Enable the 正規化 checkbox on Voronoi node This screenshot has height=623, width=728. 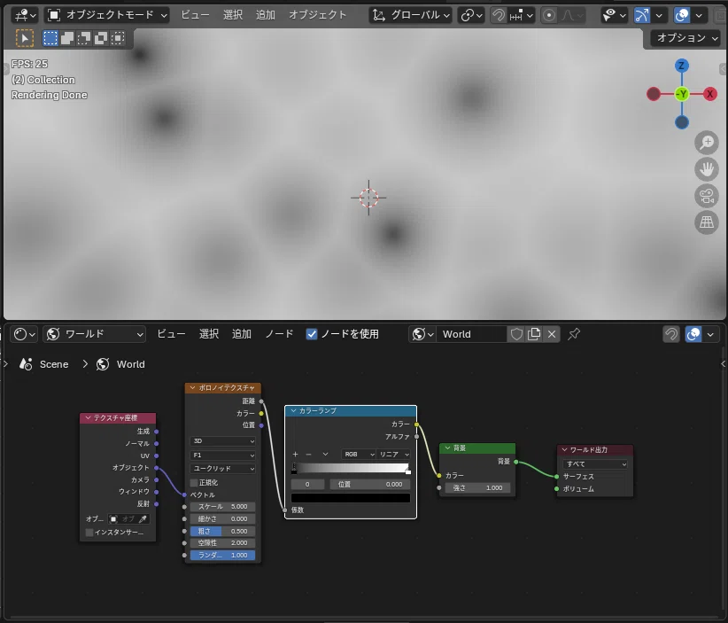point(194,483)
